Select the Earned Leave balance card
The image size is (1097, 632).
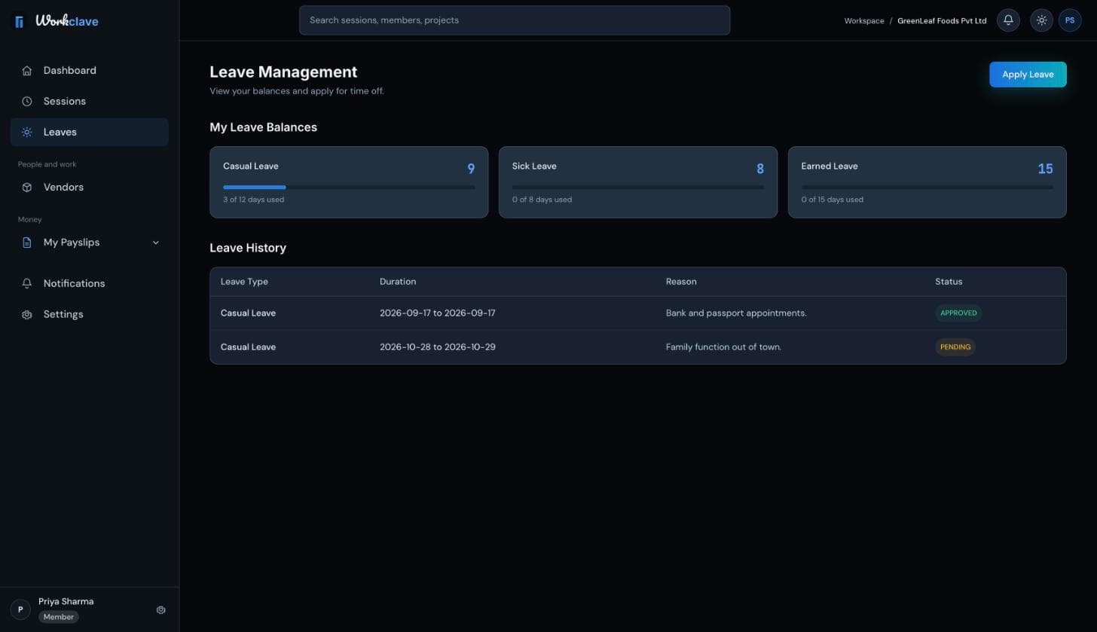pyautogui.click(x=927, y=182)
